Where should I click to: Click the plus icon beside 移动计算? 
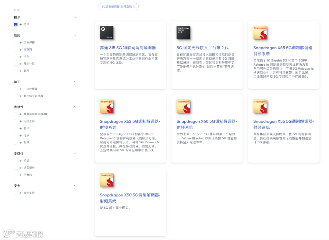point(21,64)
